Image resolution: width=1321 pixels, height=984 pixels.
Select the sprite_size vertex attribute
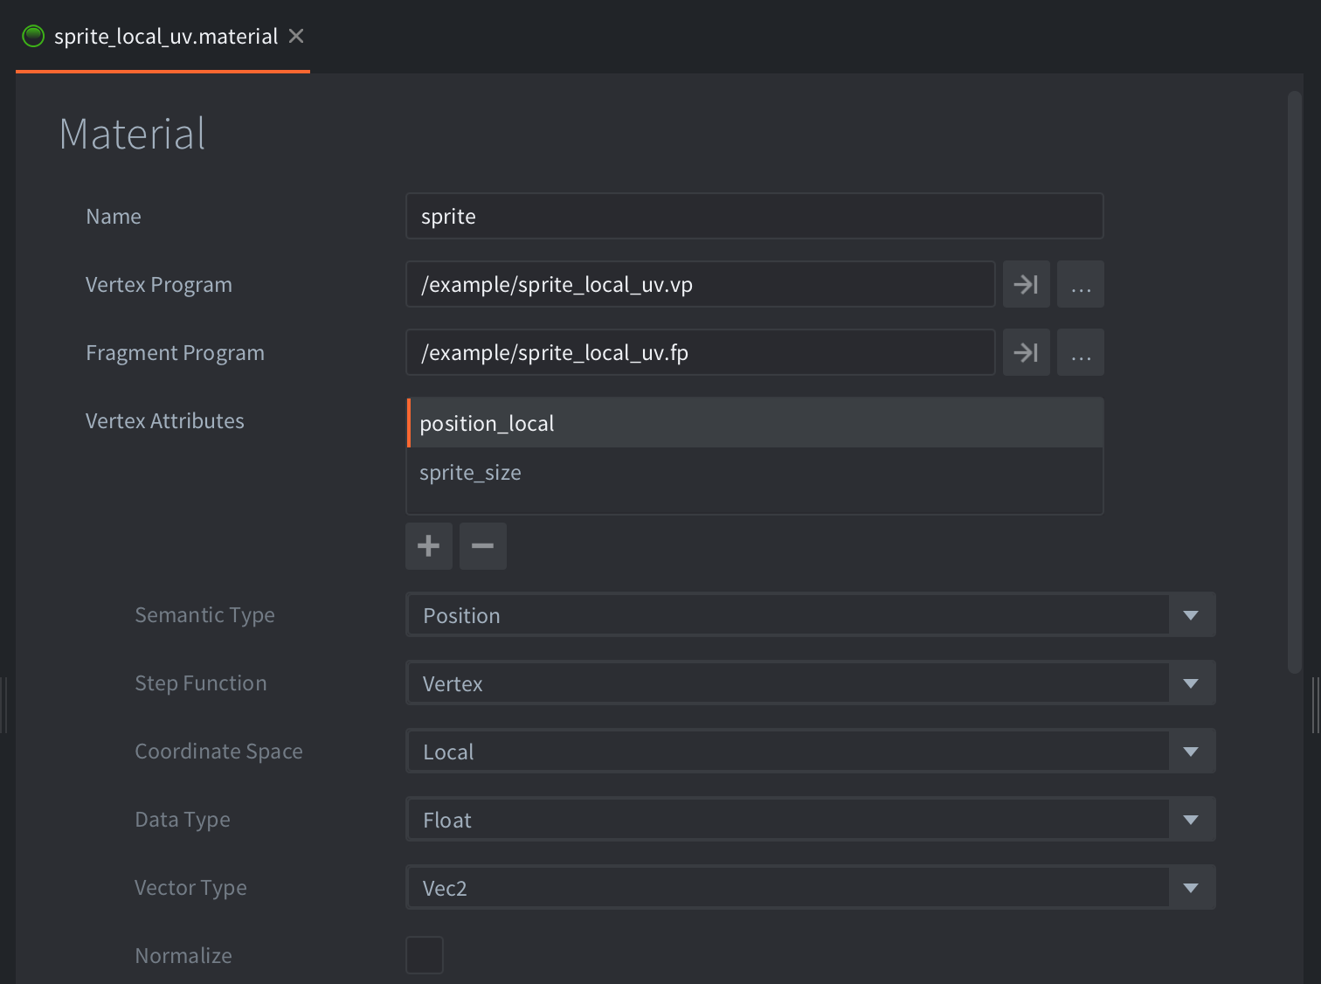coord(755,473)
